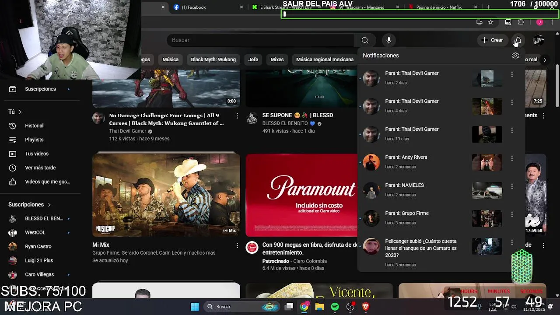The image size is (560, 315).
Task: Close the Facebook browser tab
Action: [x=241, y=7]
